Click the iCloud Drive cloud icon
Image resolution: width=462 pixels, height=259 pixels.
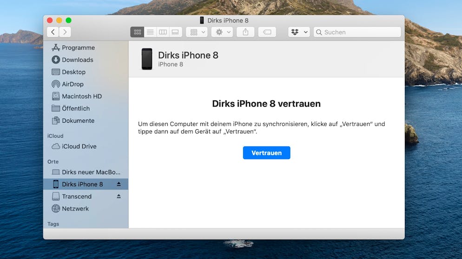point(56,146)
